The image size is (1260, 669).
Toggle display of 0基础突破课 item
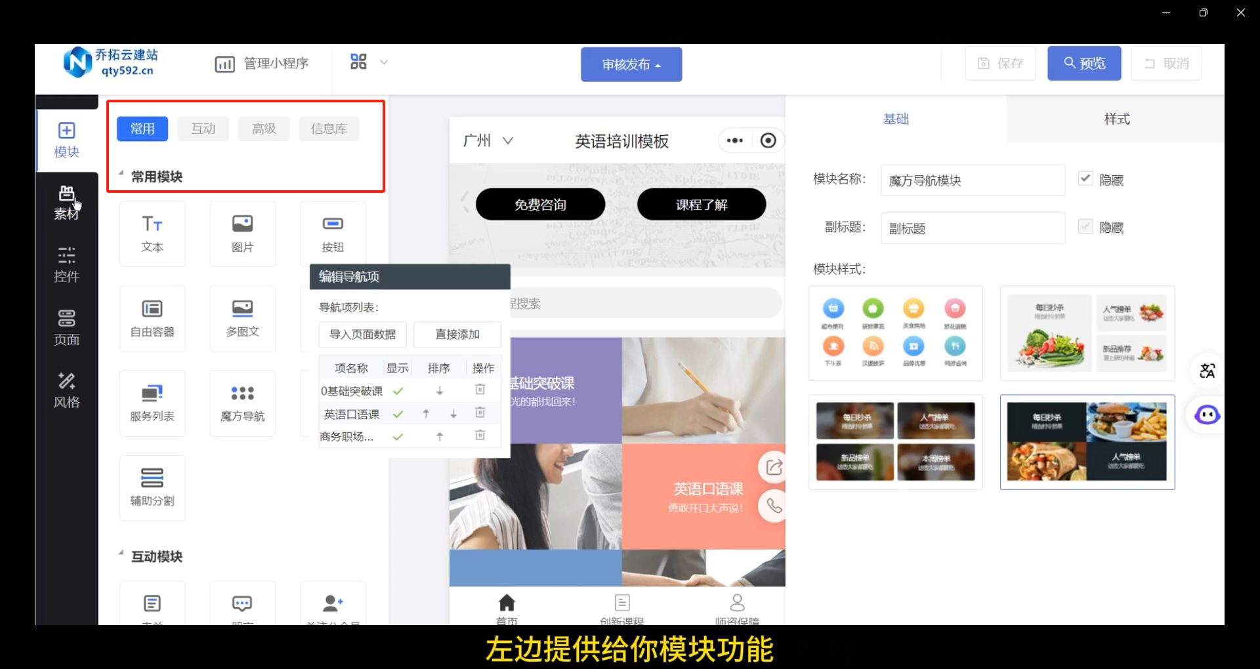click(x=398, y=391)
